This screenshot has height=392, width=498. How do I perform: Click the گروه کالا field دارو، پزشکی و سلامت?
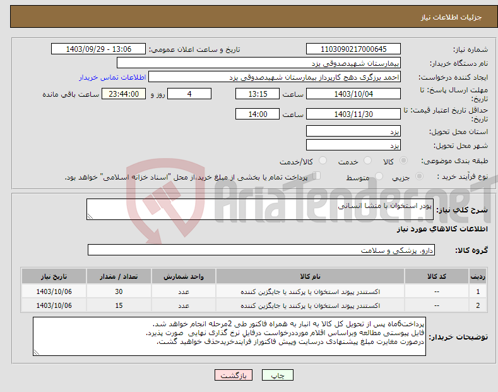click(x=261, y=250)
